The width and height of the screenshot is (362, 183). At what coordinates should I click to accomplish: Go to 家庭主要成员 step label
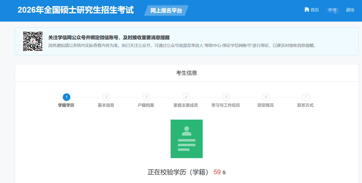186,105
